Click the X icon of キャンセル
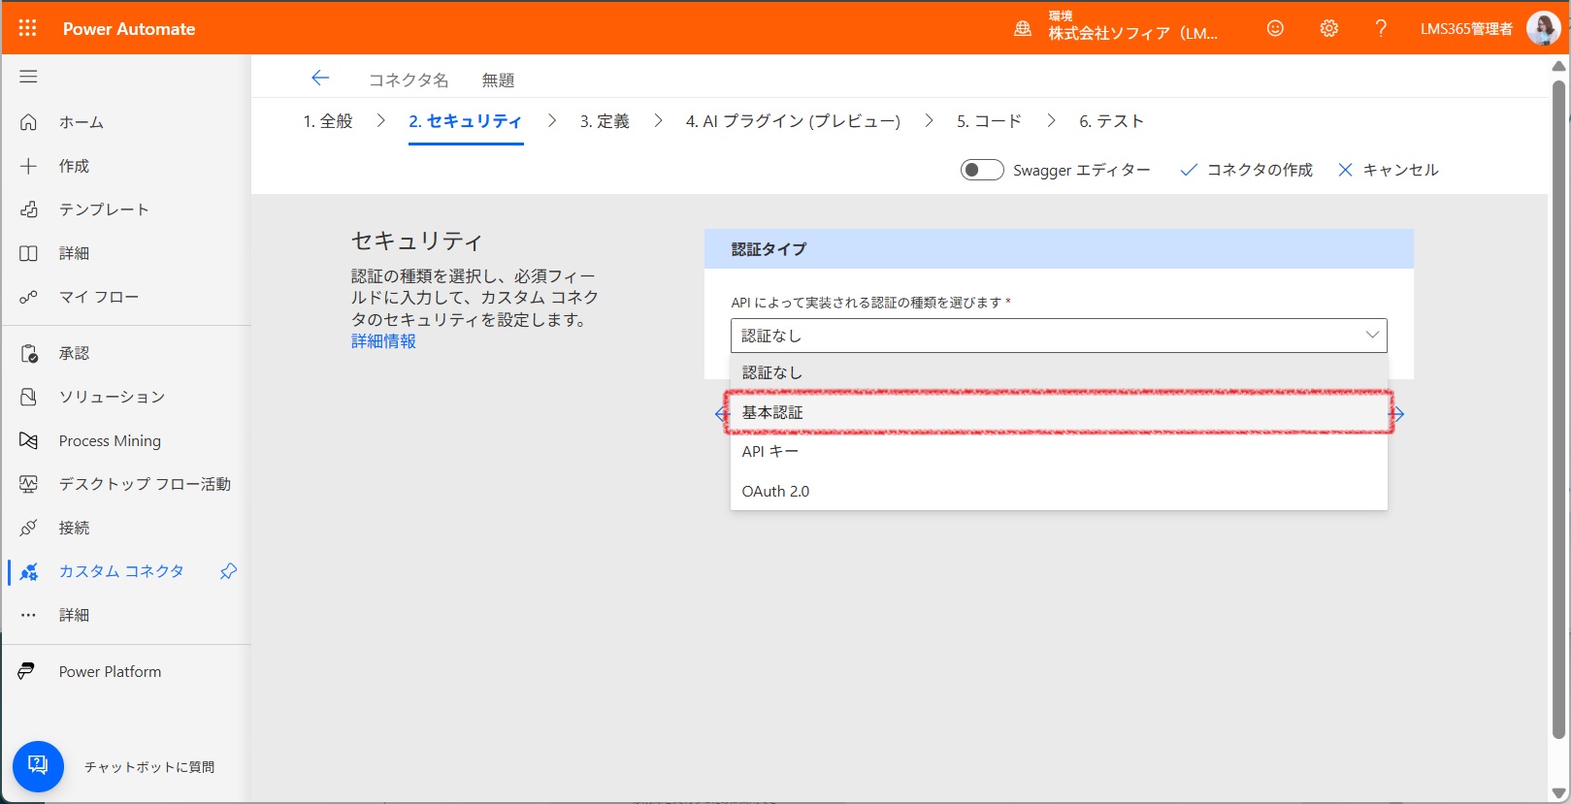Viewport: 1571px width, 804px height. click(1345, 170)
